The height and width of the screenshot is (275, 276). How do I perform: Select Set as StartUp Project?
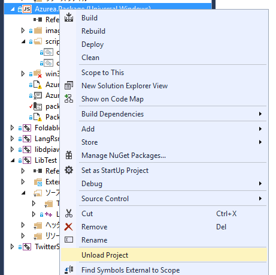pos(164,171)
